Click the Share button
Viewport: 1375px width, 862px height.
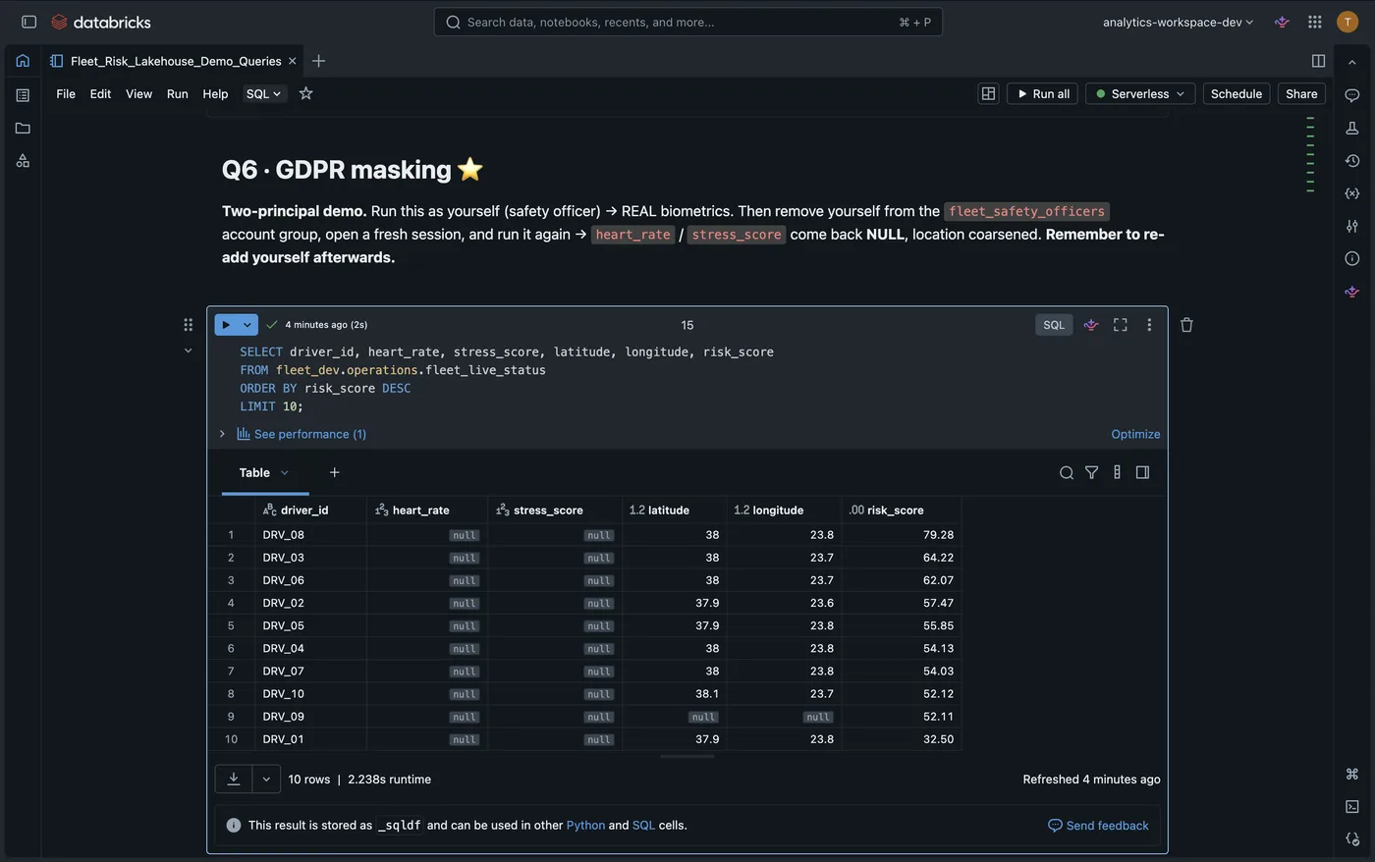pos(1301,93)
